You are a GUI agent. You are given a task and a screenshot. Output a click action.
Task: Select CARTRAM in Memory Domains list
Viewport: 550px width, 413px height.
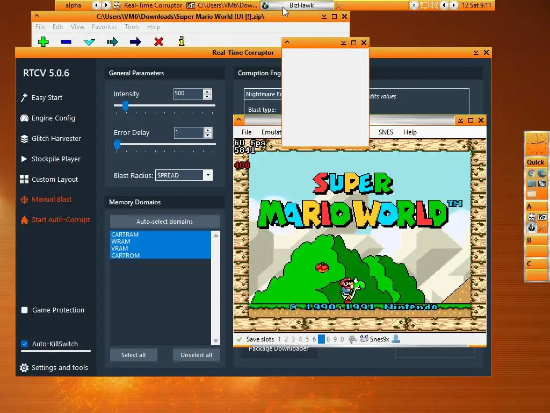(x=160, y=234)
